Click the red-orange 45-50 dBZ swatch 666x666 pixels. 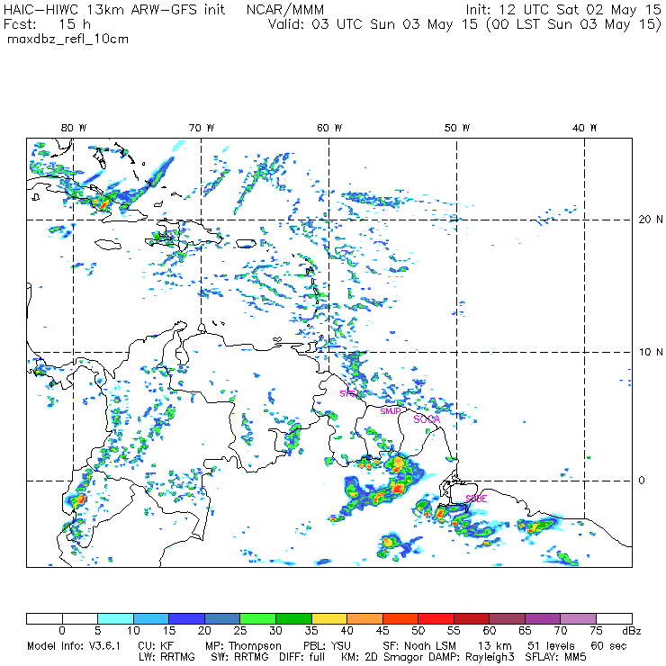[x=400, y=618]
